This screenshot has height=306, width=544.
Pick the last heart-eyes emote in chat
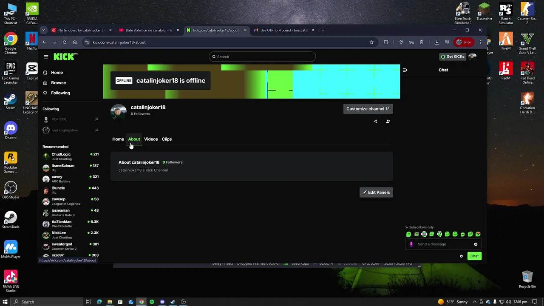pos(478,234)
